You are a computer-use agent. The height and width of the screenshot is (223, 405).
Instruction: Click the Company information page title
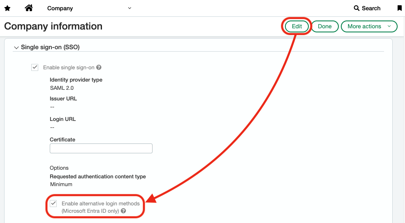53,26
